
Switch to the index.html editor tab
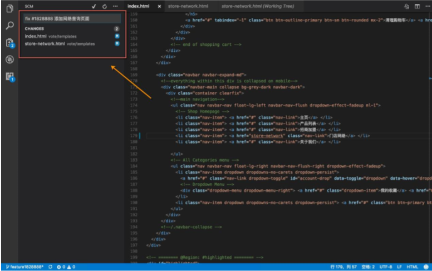[138, 6]
